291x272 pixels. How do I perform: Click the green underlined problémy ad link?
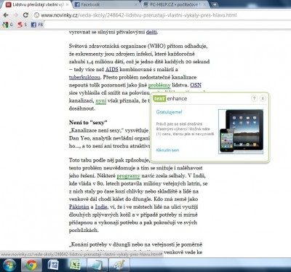tap(159, 85)
